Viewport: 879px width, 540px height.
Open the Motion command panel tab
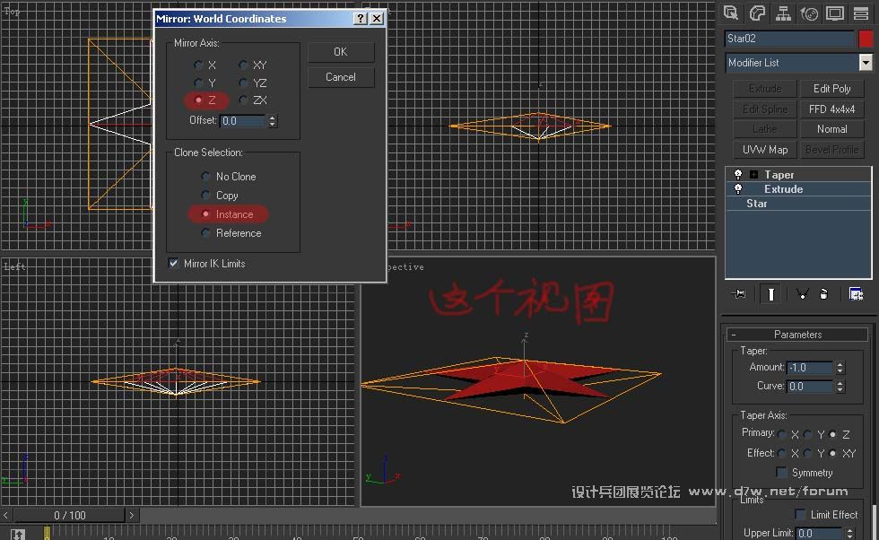point(809,13)
